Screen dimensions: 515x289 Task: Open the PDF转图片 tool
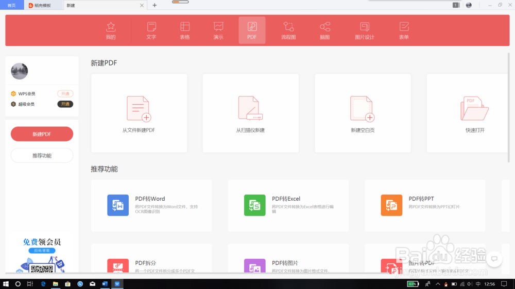click(288, 259)
